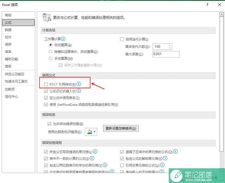
Task: Click the info icon beside 工作簿计算
Action: pyautogui.click(x=63, y=39)
